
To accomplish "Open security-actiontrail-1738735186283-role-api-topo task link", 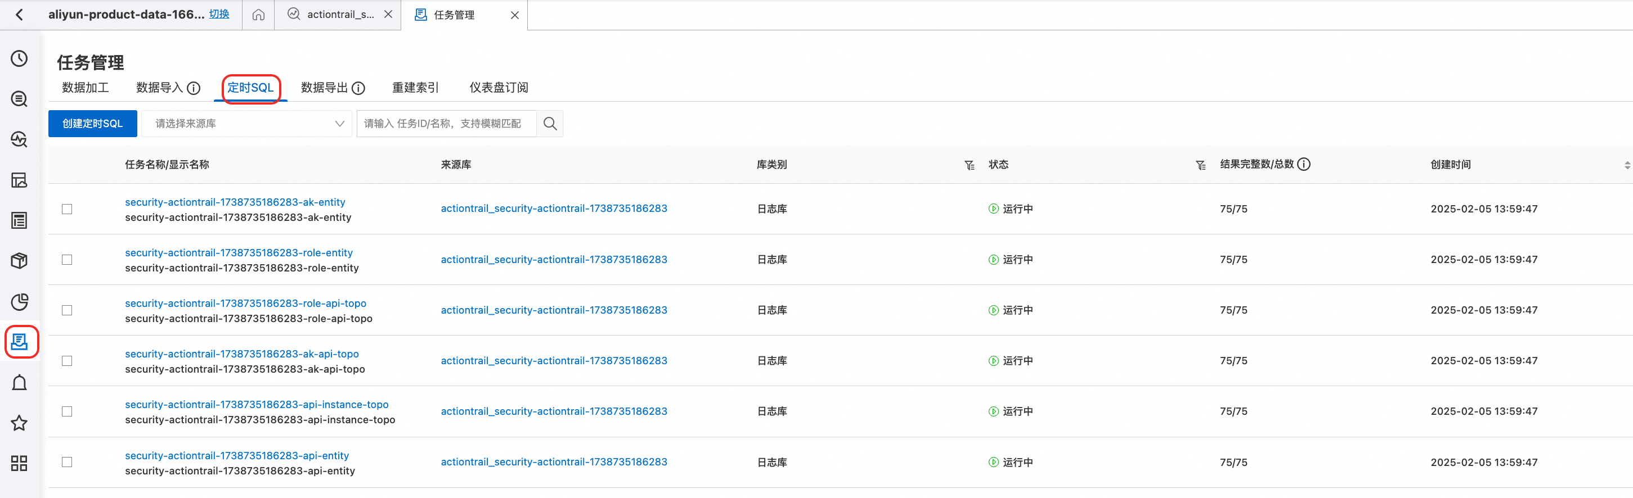I will click(x=245, y=304).
